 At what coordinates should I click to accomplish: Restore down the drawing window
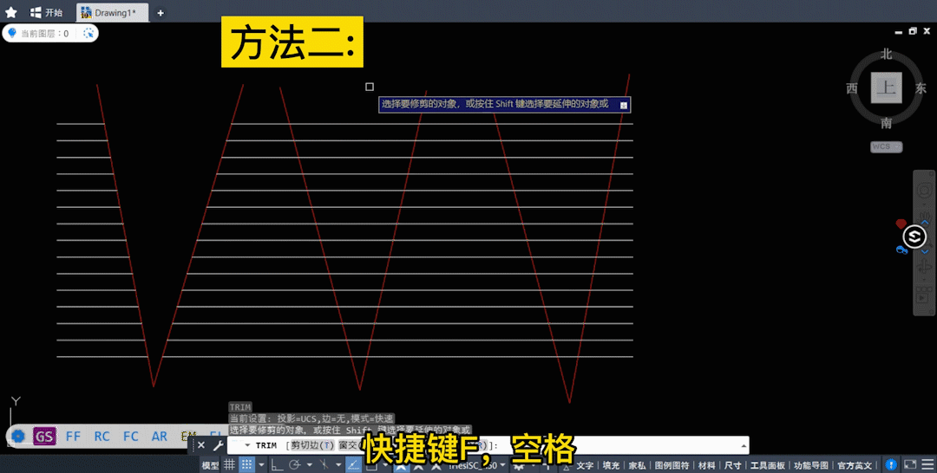(913, 31)
